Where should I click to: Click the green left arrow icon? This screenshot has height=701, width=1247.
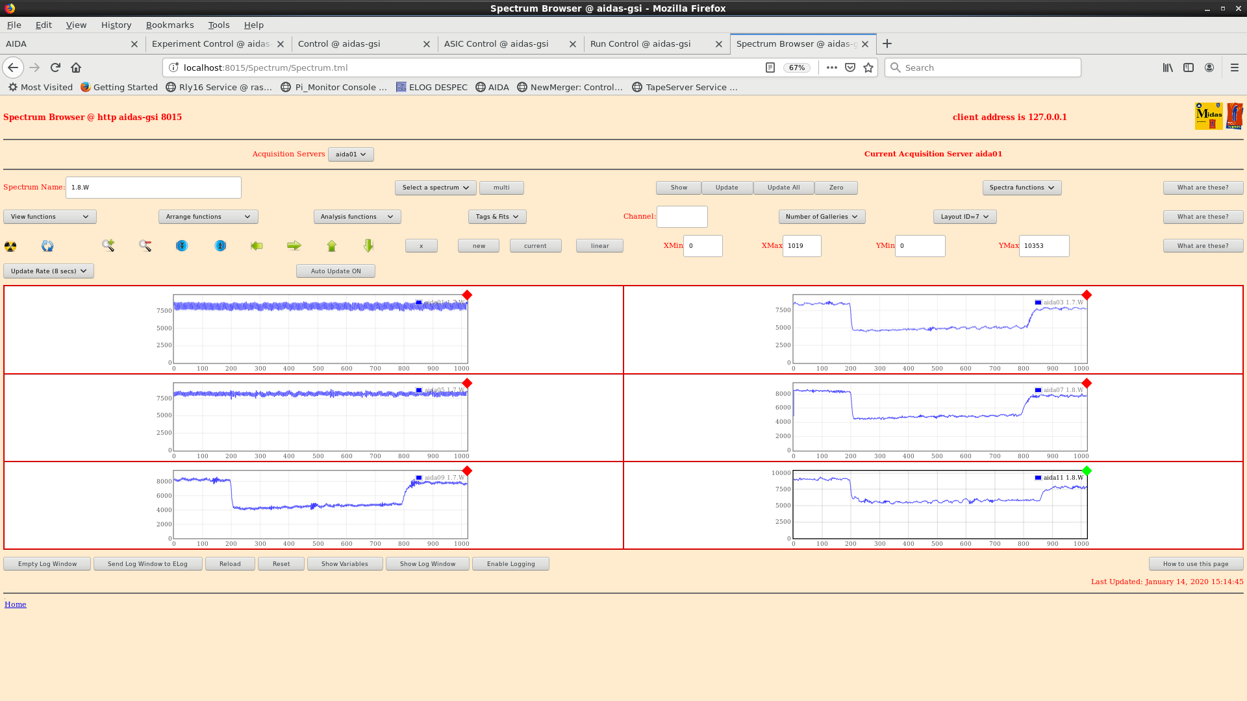[x=257, y=245]
